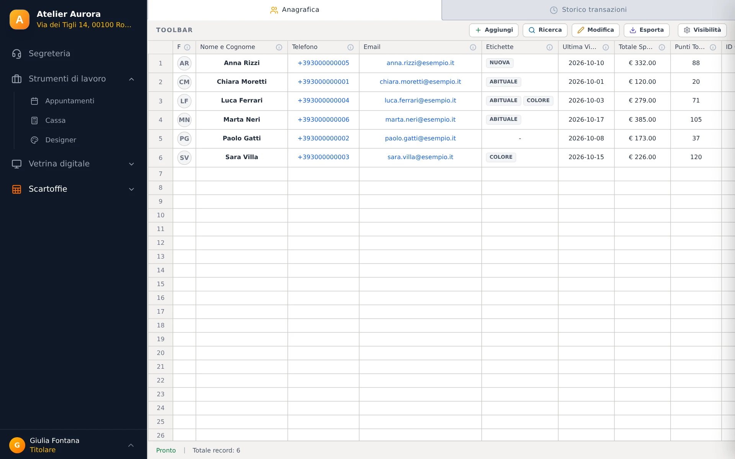Screen dimensions: 735x459
Task: Open Giulia Fontana user menu chevron
Action: [x=131, y=445]
